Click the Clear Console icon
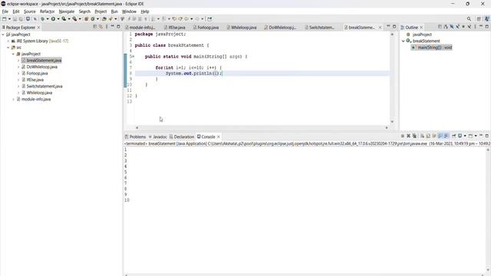The height and width of the screenshot is (276, 491). [422, 136]
